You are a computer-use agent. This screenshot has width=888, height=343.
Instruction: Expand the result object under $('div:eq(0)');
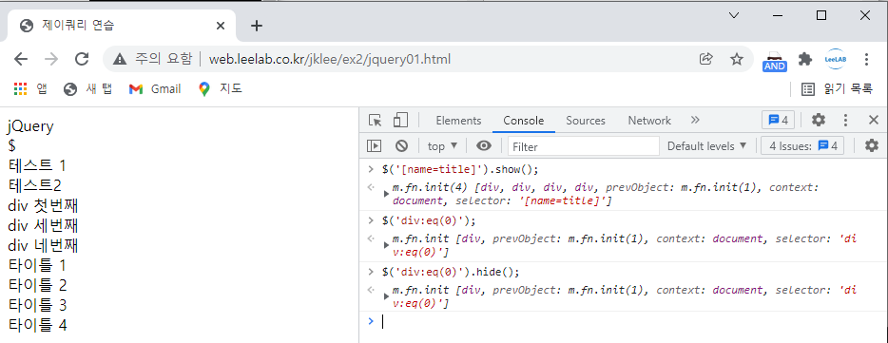(386, 244)
